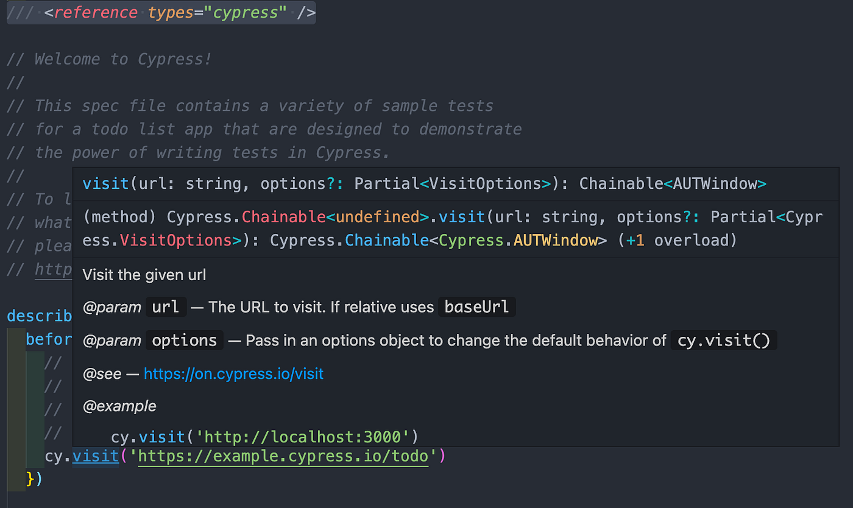Viewport: 853px width, 508px height.
Task: Select the options parameter chip in the tooltip
Action: tap(184, 340)
